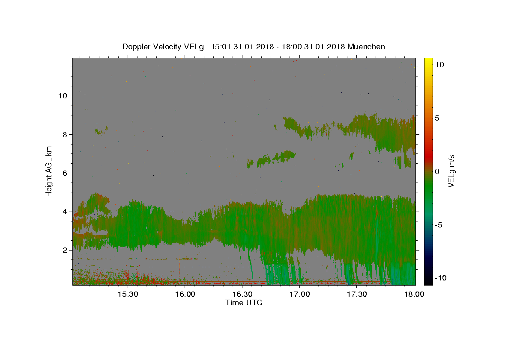Click the yellow top of the colorbar
Screen dimensions: 514x342
(x=428, y=61)
